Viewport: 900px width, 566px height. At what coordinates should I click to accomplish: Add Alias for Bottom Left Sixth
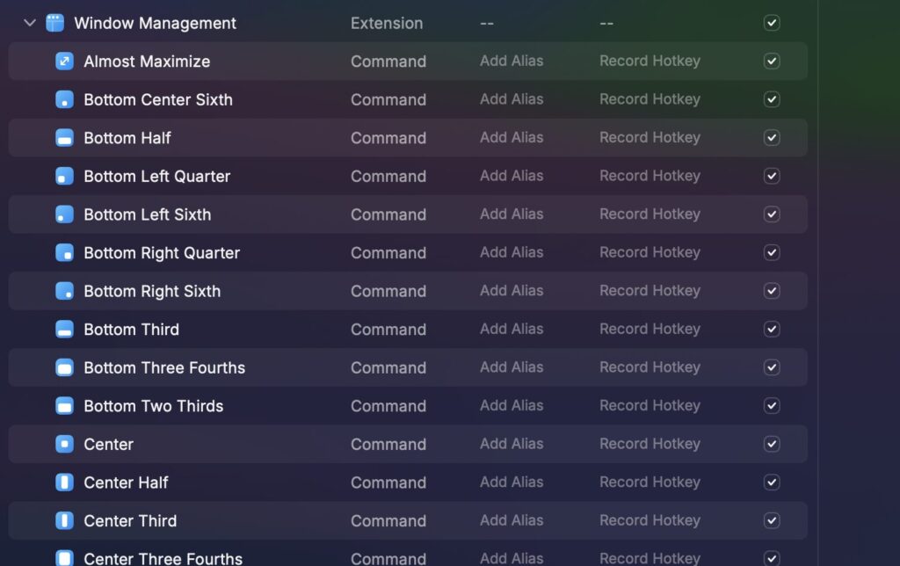tap(512, 214)
